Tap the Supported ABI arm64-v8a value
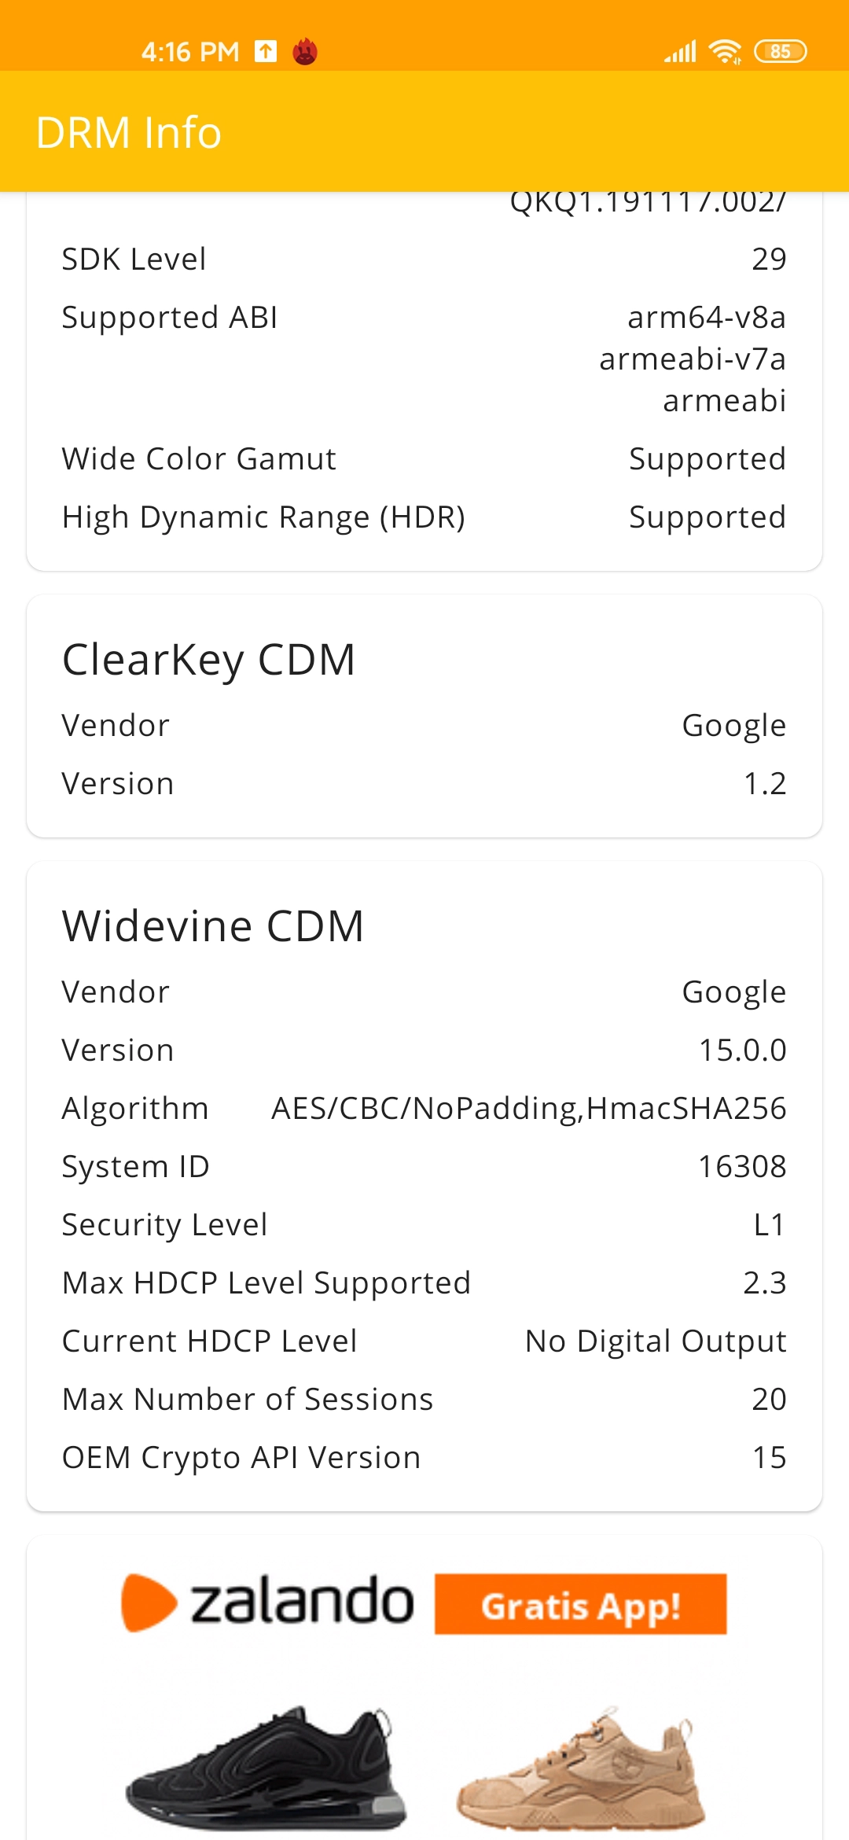Image resolution: width=849 pixels, height=1840 pixels. [707, 317]
